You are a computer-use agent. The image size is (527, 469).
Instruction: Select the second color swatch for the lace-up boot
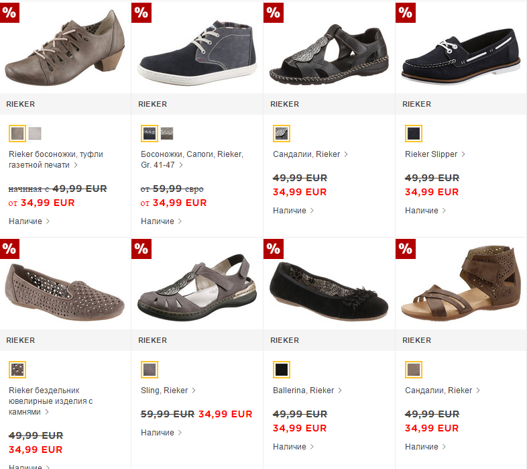tap(167, 134)
